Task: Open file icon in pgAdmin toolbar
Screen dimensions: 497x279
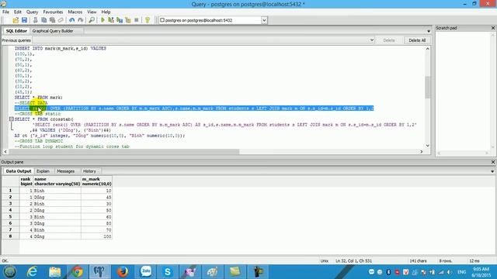Action: point(16,20)
